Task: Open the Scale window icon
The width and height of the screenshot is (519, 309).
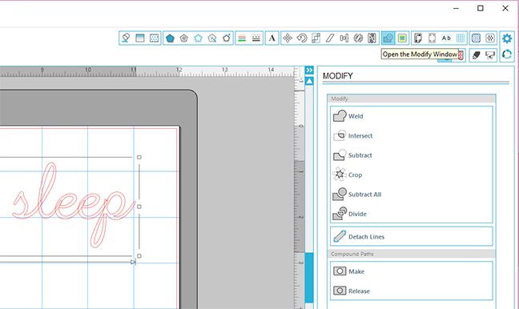Action: pyautogui.click(x=316, y=38)
